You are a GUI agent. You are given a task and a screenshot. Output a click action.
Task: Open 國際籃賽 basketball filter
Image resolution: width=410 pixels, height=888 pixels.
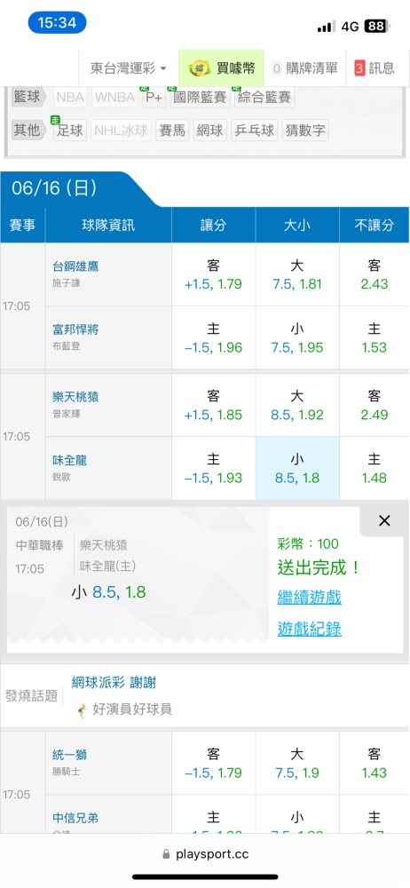pos(201,97)
